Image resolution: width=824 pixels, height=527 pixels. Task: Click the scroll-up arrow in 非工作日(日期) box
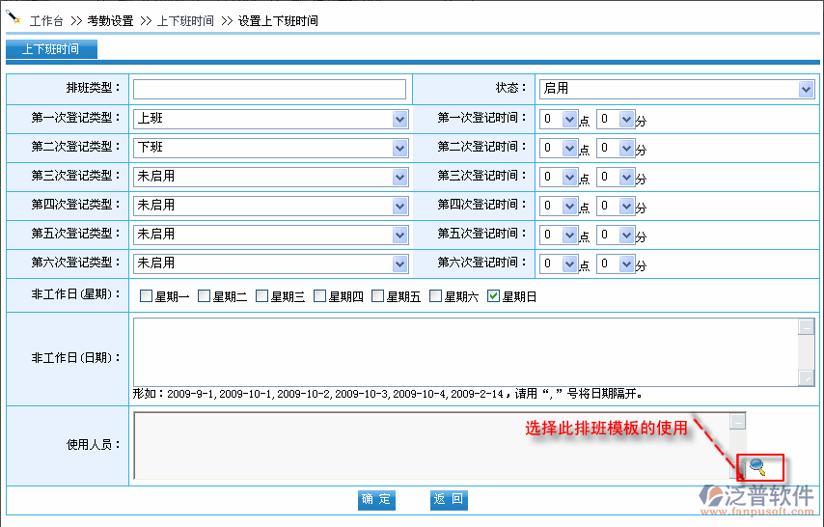tap(807, 326)
